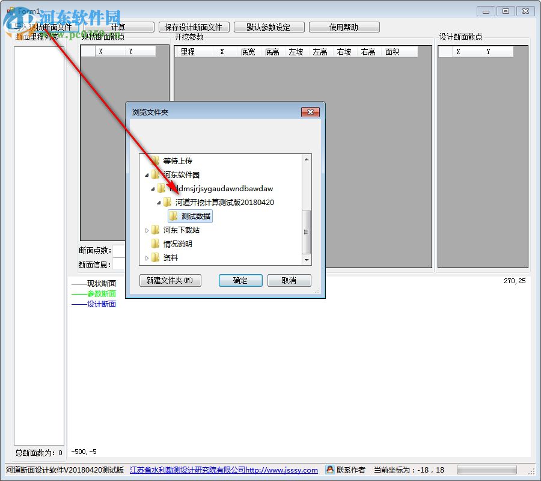Viewport: 541px width, 481px height.
Task: Click the 右坡 column header
Action: [344, 52]
